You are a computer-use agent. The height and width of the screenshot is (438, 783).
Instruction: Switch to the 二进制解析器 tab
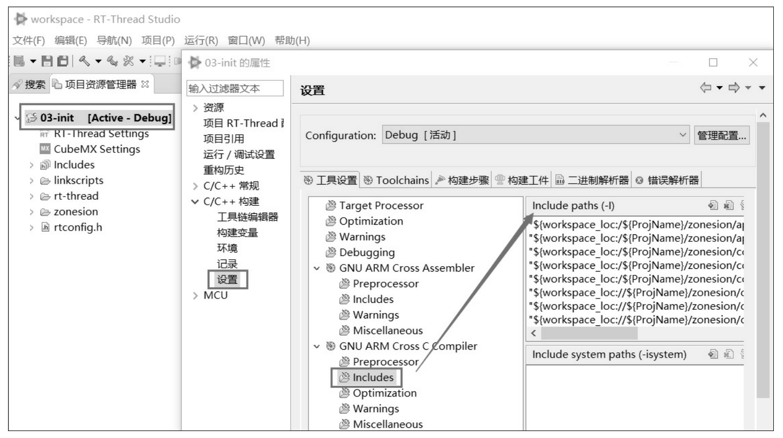(593, 180)
